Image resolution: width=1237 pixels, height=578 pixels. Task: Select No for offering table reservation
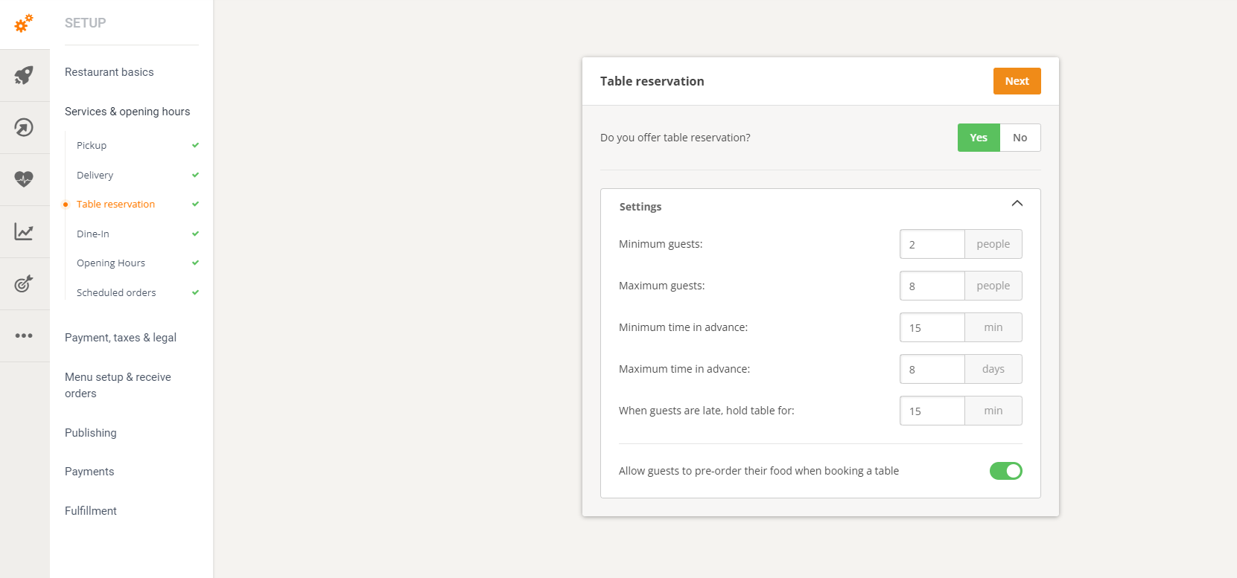[x=1020, y=138]
